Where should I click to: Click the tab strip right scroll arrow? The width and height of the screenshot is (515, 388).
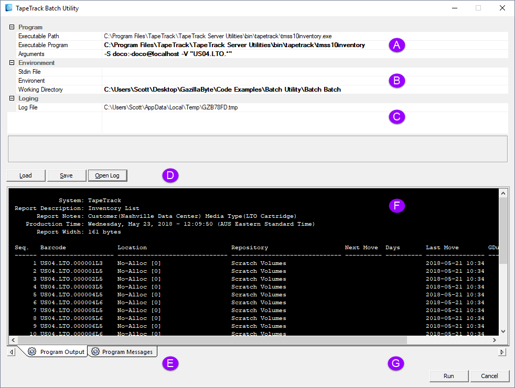pyautogui.click(x=502, y=352)
